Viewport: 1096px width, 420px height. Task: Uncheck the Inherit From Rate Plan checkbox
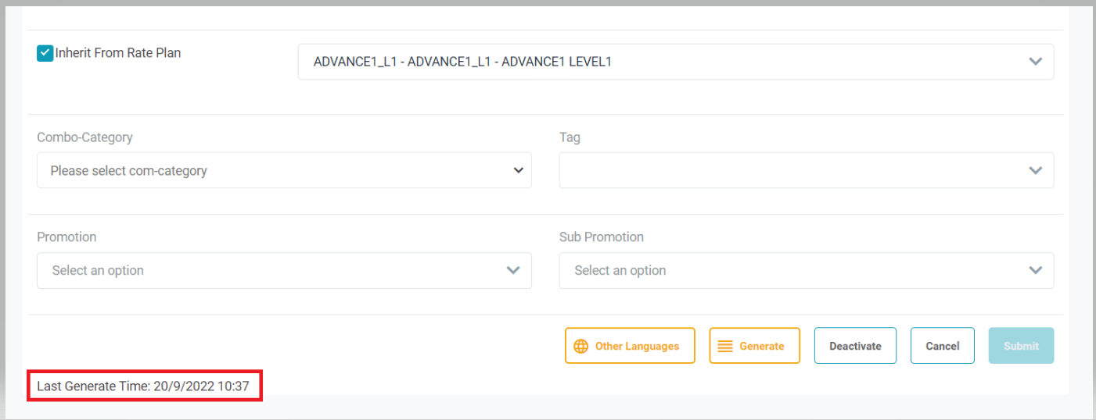coord(45,54)
